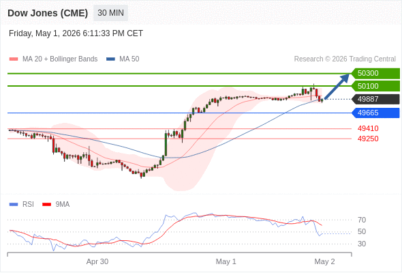Click the date 'Friday, May 1, 2026 6:11:33 PM CET'
402x273 pixels.
click(x=76, y=33)
